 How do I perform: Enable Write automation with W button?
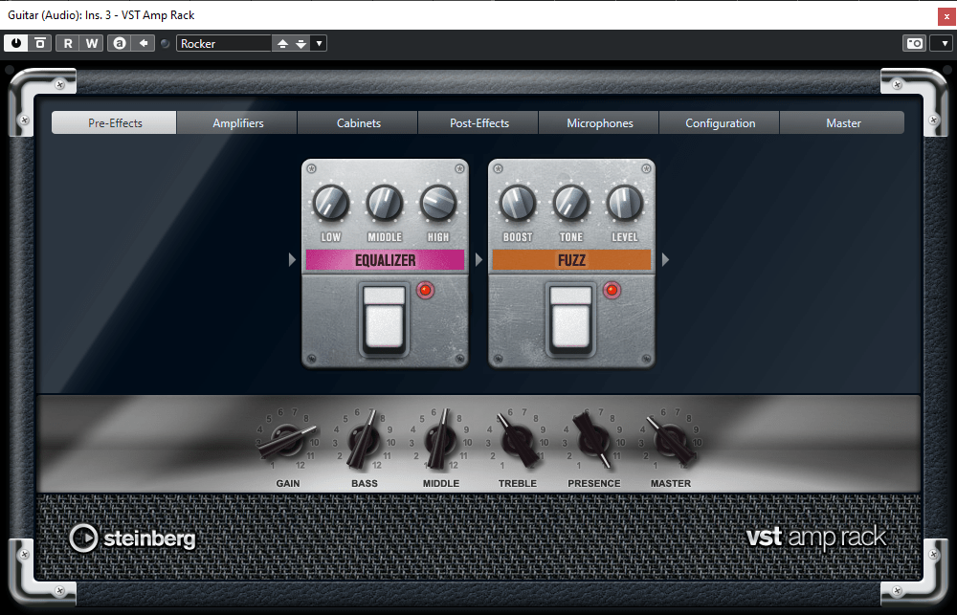(92, 43)
